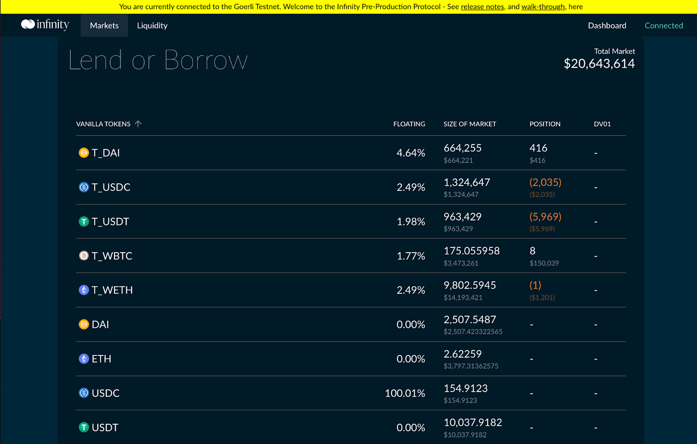Click the T_USDC token icon
The image size is (697, 444).
coord(84,187)
